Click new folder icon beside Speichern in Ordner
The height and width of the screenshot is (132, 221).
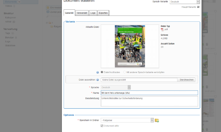tap(157, 120)
